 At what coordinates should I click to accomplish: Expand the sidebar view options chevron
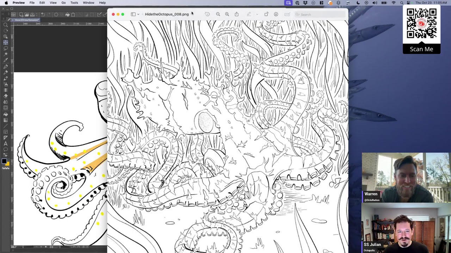(x=138, y=14)
